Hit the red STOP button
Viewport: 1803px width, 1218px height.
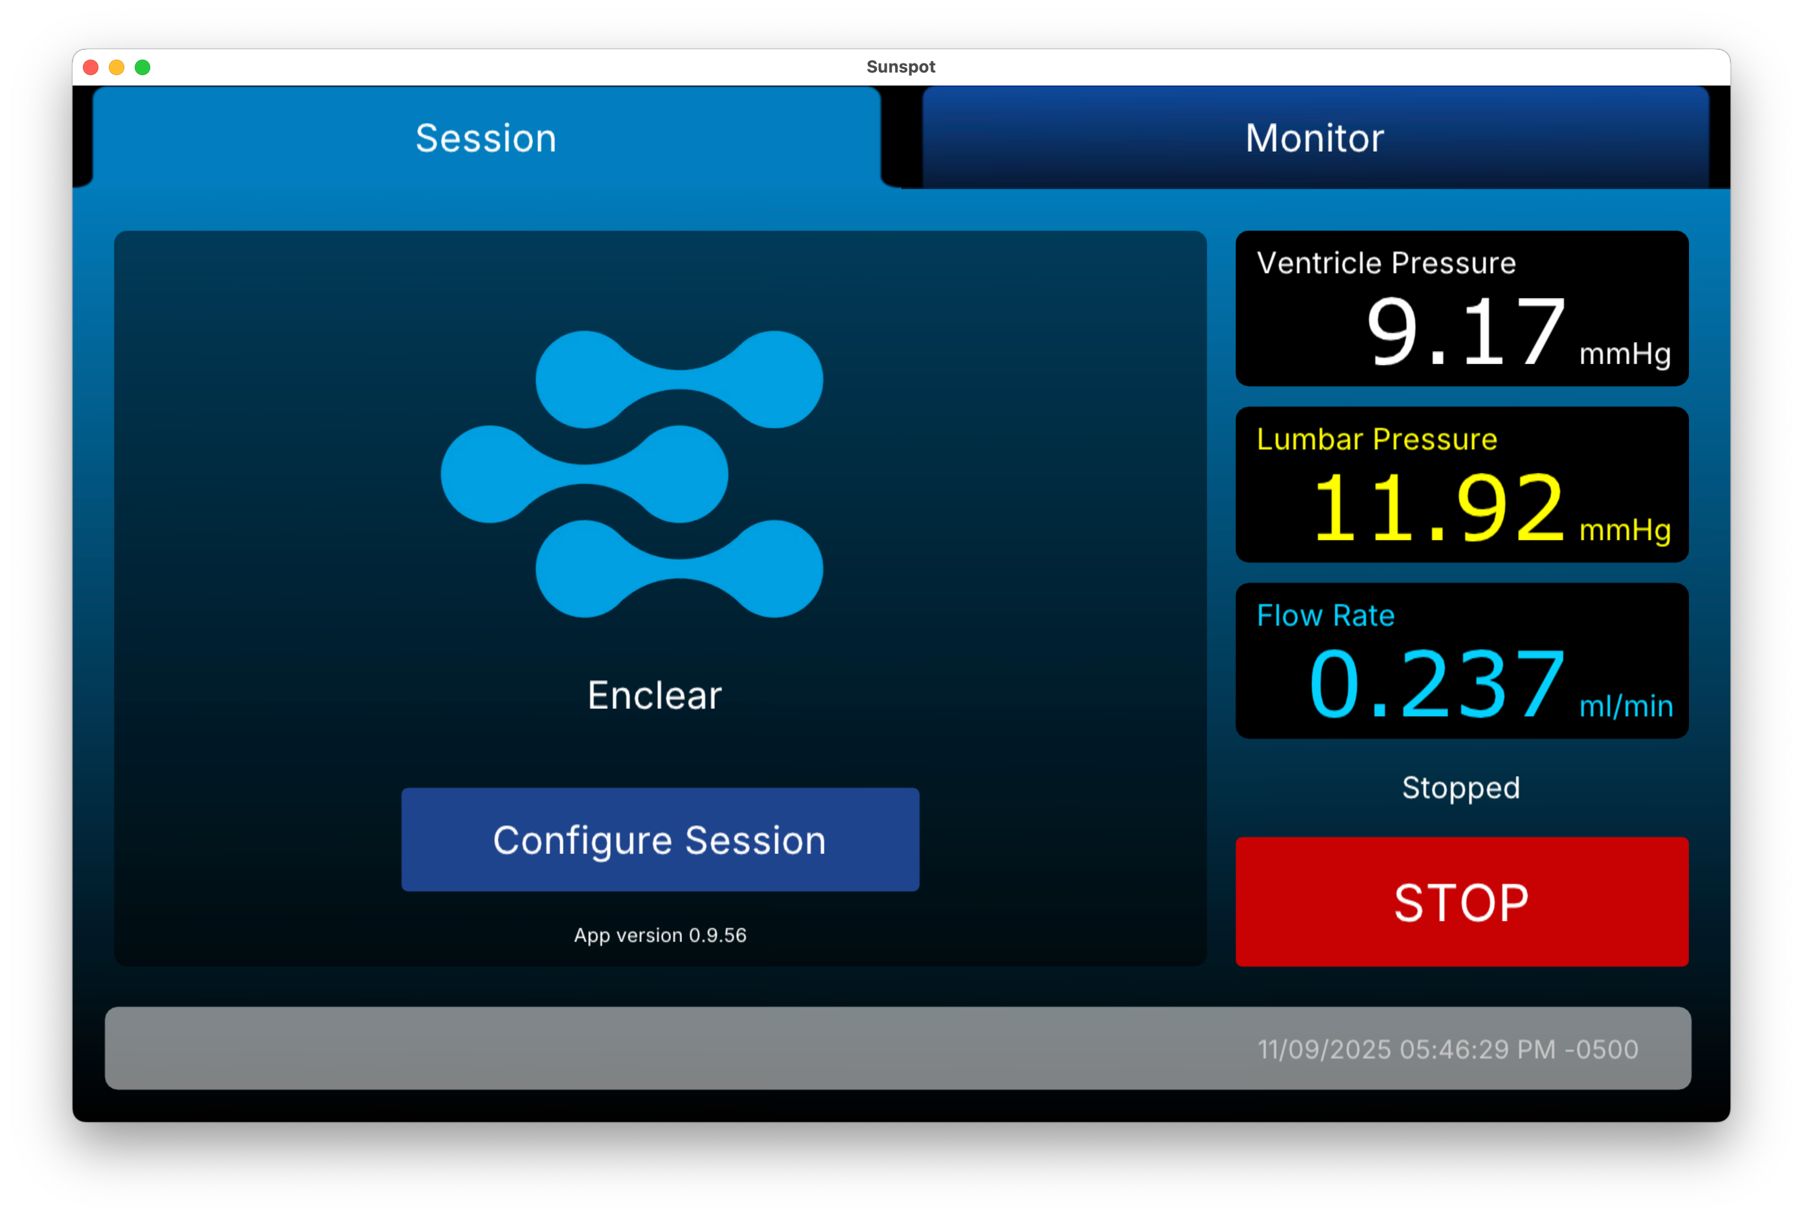pos(1461,901)
